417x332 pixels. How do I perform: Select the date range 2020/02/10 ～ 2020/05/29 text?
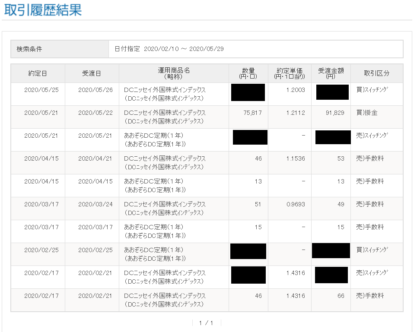(x=184, y=49)
